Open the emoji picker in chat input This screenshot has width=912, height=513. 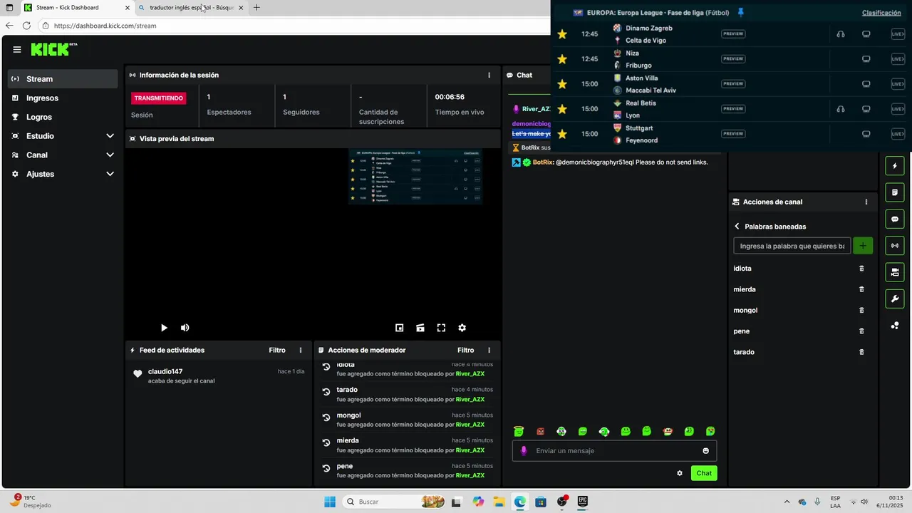point(706,450)
